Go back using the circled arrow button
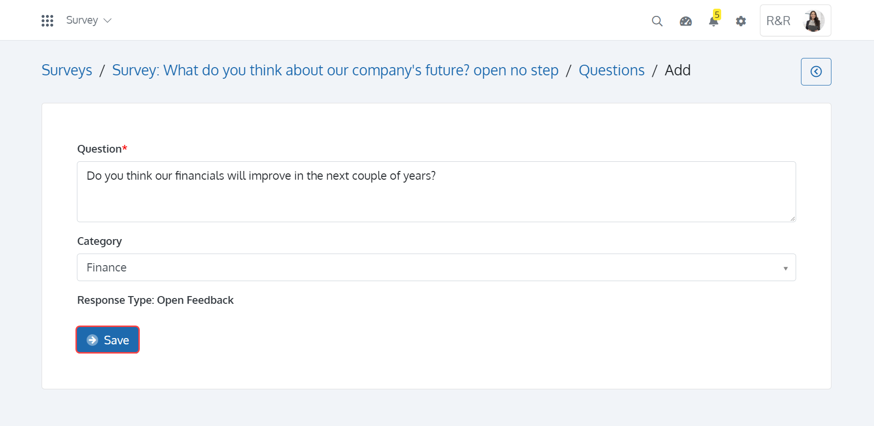The image size is (874, 426). (816, 71)
